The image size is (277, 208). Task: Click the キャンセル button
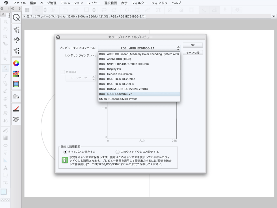tap(192, 53)
